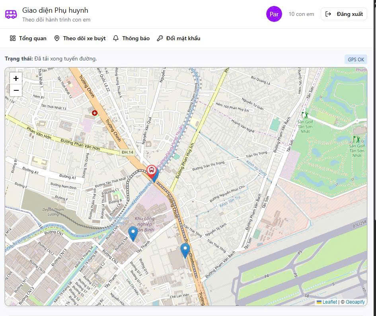The height and width of the screenshot is (316, 376).
Task: Select the blue stop marker near Đường CN4
Action: pyautogui.click(x=133, y=233)
